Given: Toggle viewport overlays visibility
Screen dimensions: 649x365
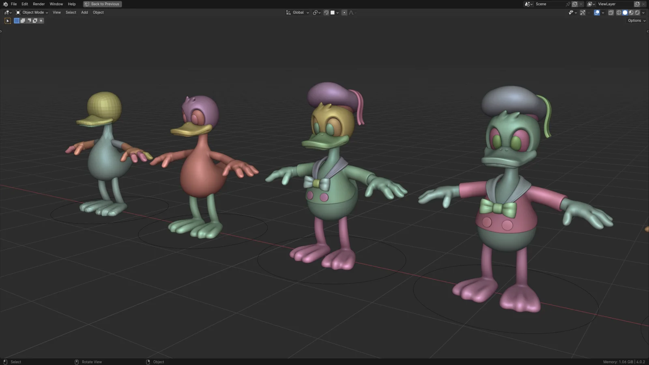Looking at the screenshot, I should pyautogui.click(x=596, y=13).
